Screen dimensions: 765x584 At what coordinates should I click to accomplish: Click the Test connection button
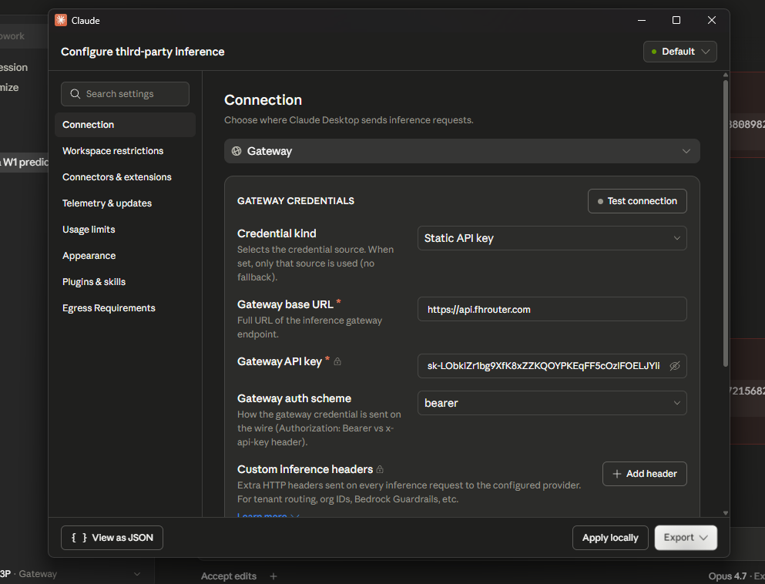[637, 201]
